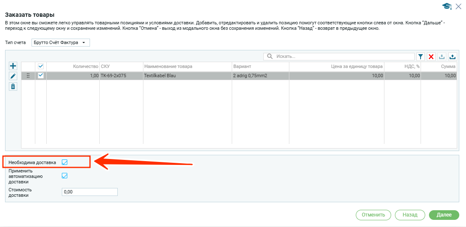
Task: Click the "Назад" button
Action: (410, 215)
